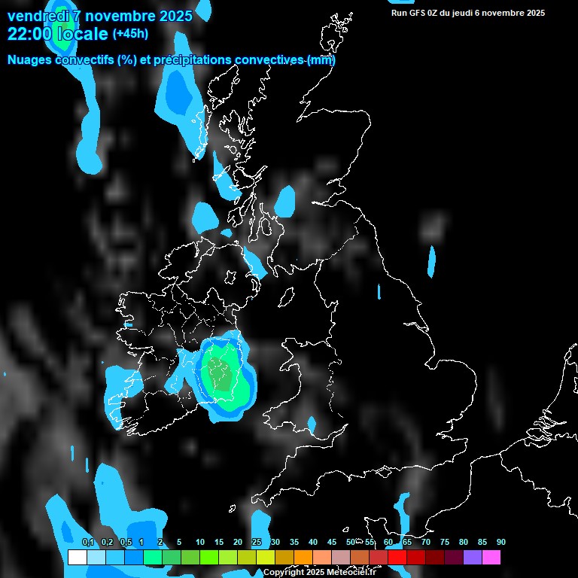Viewport: 578px width, 578px height.
Task: Select the mint green swatch after value 1
Action: (152, 557)
